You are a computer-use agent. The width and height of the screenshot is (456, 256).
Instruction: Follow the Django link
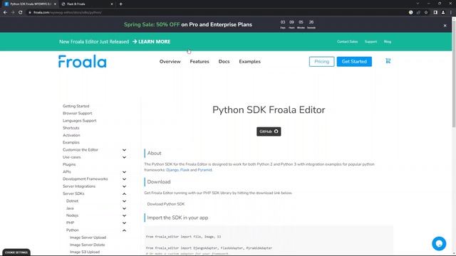click(x=172, y=170)
